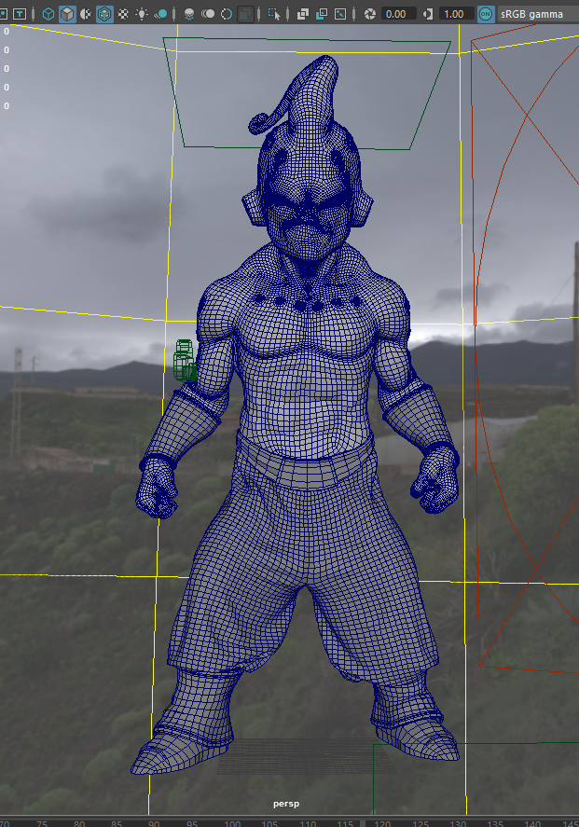The image size is (579, 827).
Task: Click the current-time marker near frame 120
Action: tap(363, 823)
